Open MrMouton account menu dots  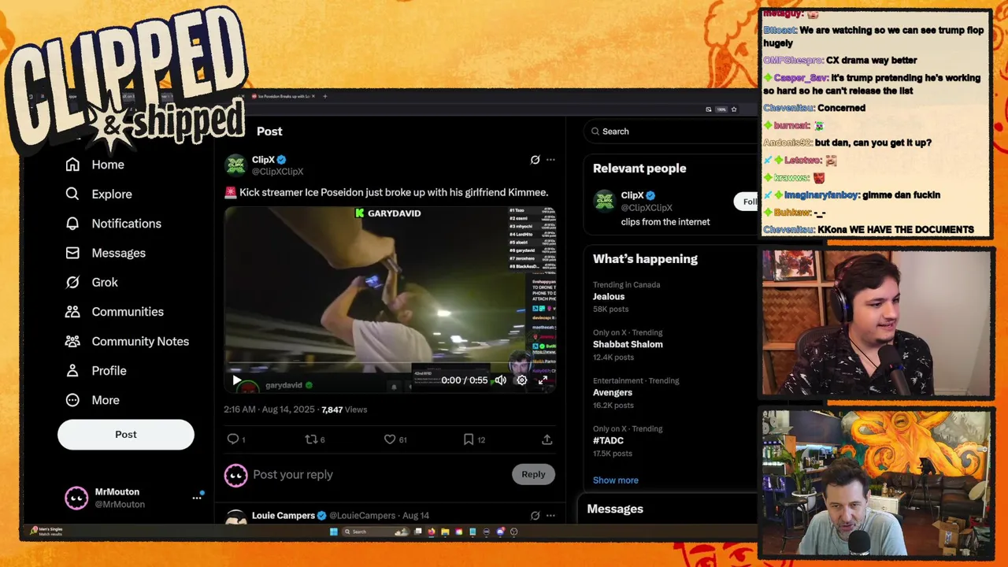197,498
